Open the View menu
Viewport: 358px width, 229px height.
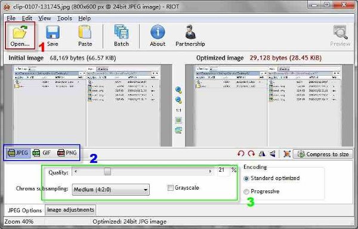pyautogui.click(x=45, y=18)
